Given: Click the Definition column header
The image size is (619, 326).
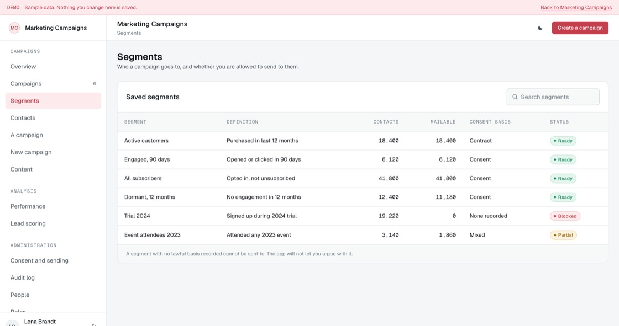Looking at the screenshot, I should tap(243, 122).
